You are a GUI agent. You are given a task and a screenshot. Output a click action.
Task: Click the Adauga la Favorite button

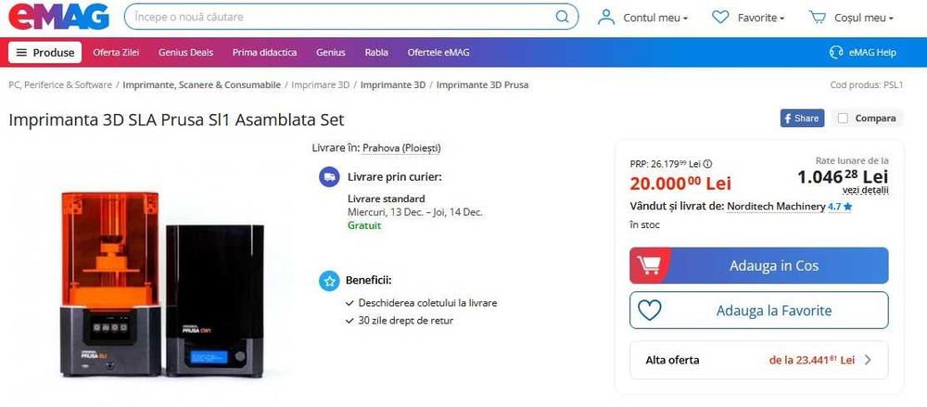[759, 310]
